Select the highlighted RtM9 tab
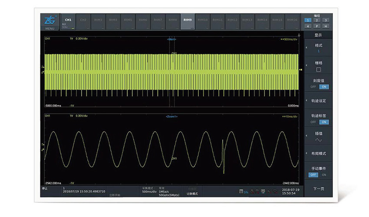 click(188, 22)
